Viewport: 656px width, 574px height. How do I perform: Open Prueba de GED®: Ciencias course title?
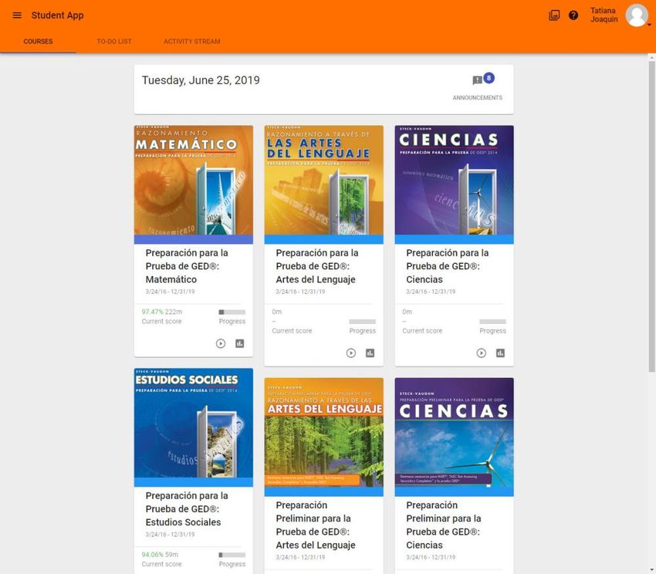[448, 266]
